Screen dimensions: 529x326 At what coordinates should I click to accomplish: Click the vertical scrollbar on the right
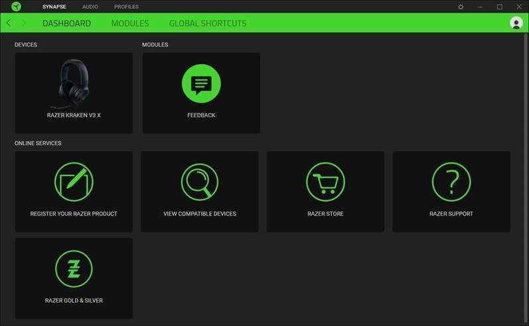point(526,178)
